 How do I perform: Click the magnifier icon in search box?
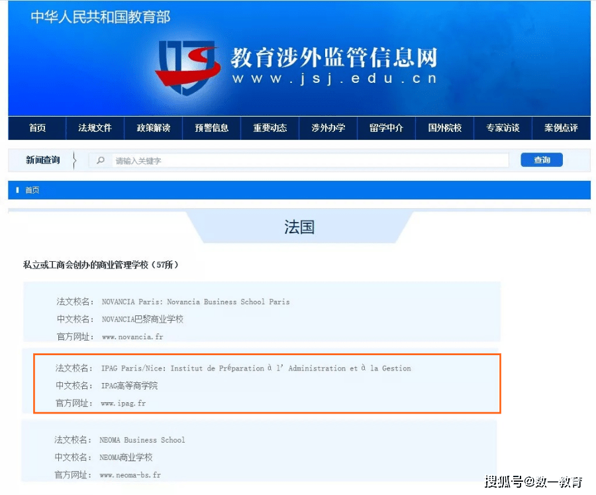tap(101, 160)
